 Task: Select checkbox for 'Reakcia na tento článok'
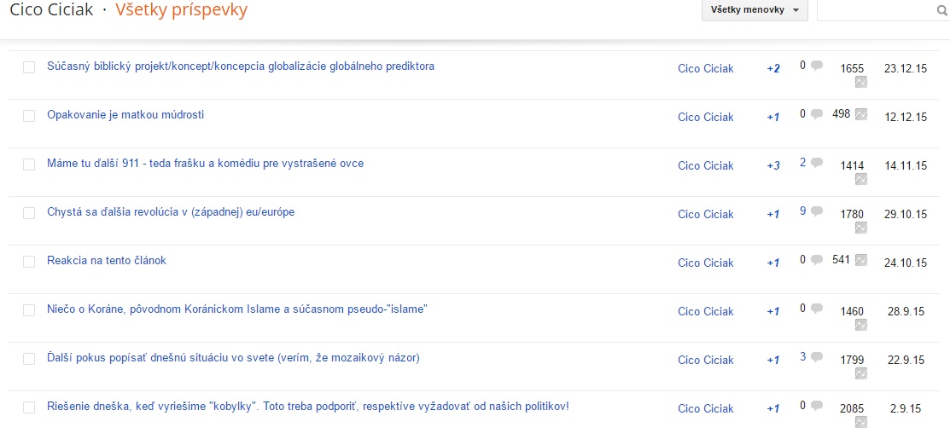(29, 262)
